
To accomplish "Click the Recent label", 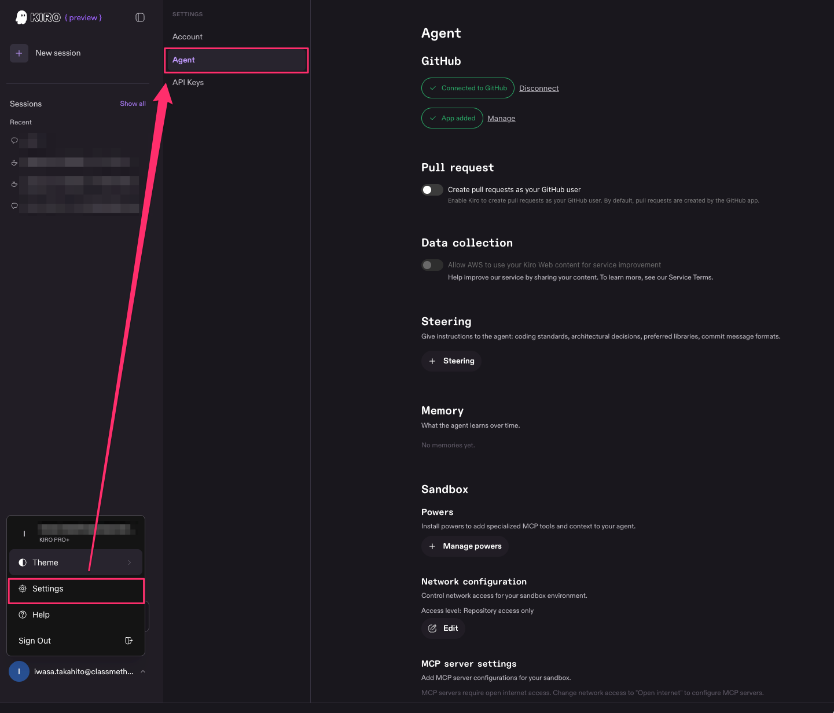I will 21,122.
